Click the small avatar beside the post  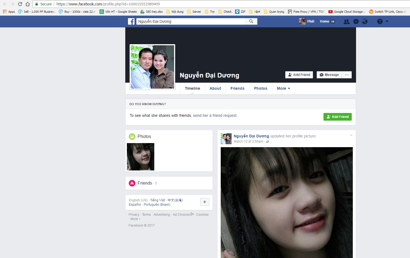coord(226,139)
